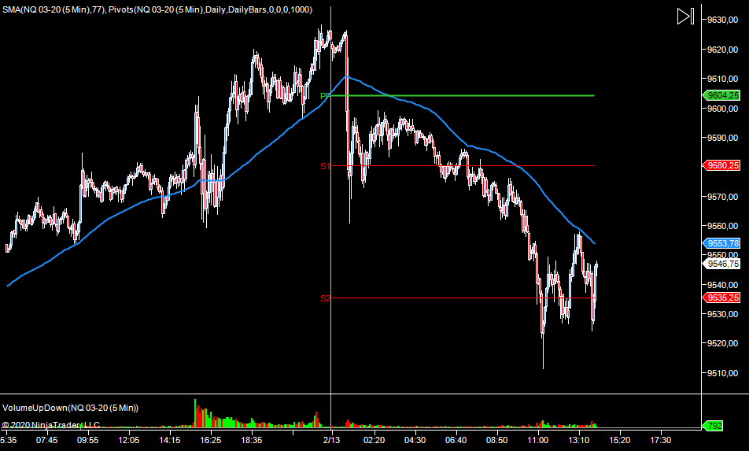This screenshot has height=451, width=749.
Task: Select the red 9535,25 S2 price marker
Action: point(721,298)
